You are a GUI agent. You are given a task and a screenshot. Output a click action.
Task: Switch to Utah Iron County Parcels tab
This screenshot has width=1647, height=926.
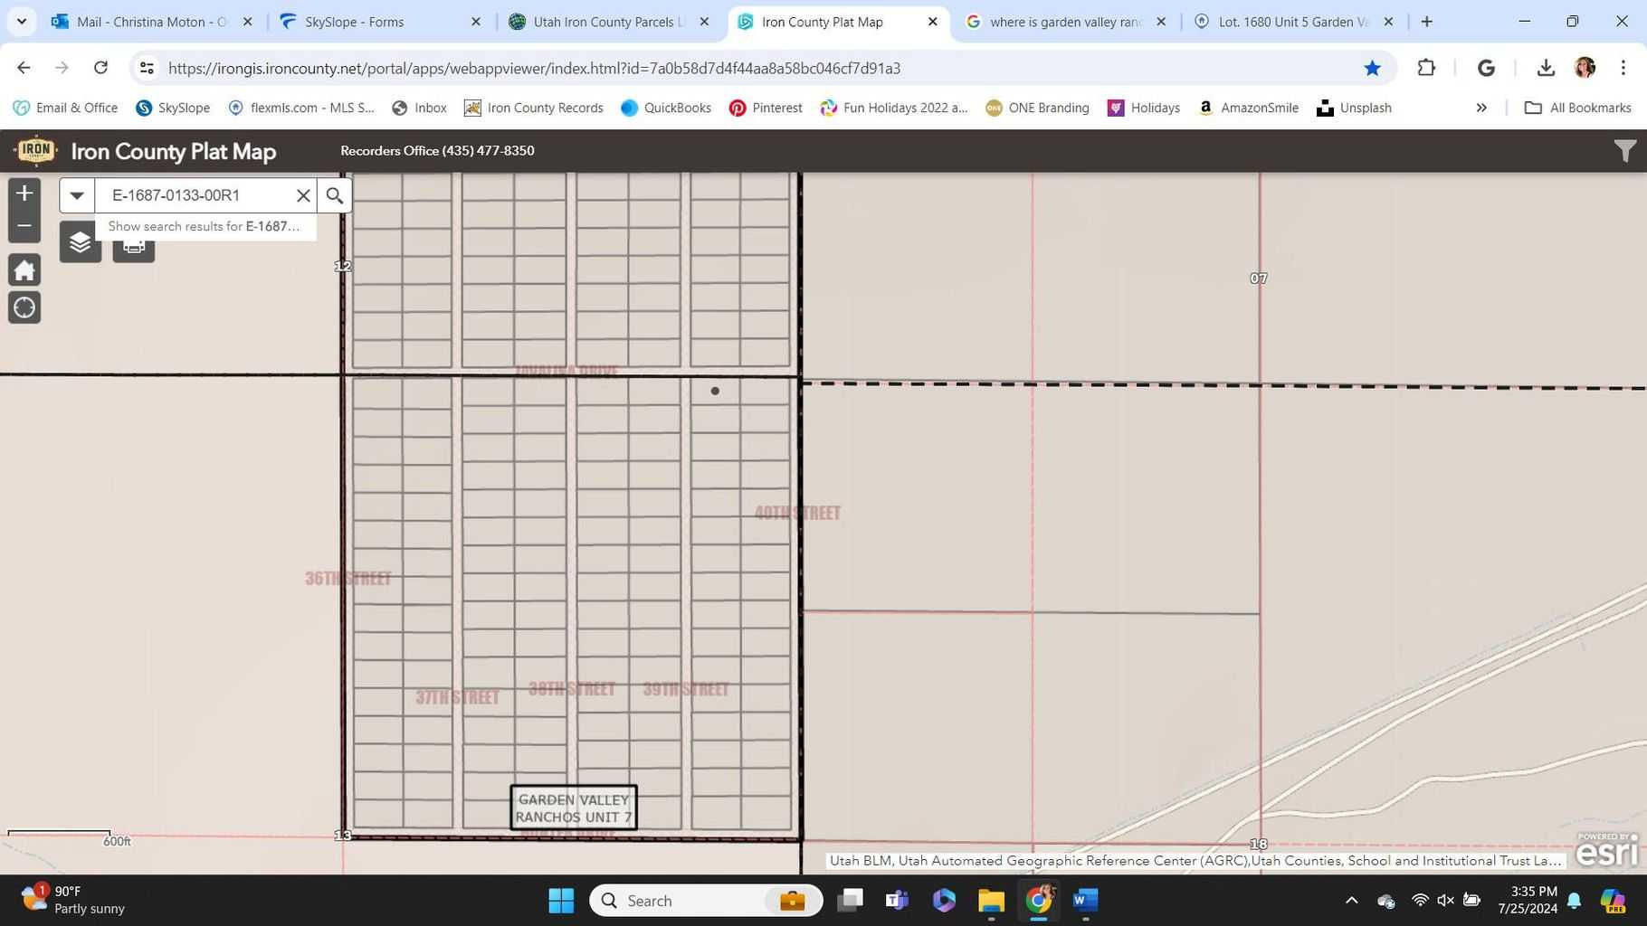pyautogui.click(x=608, y=22)
